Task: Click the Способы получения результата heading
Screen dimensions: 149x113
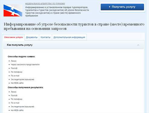Action: pos(25,87)
